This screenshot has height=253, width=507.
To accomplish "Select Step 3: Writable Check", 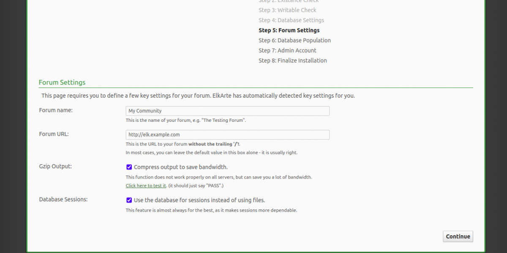I will [x=287, y=10].
